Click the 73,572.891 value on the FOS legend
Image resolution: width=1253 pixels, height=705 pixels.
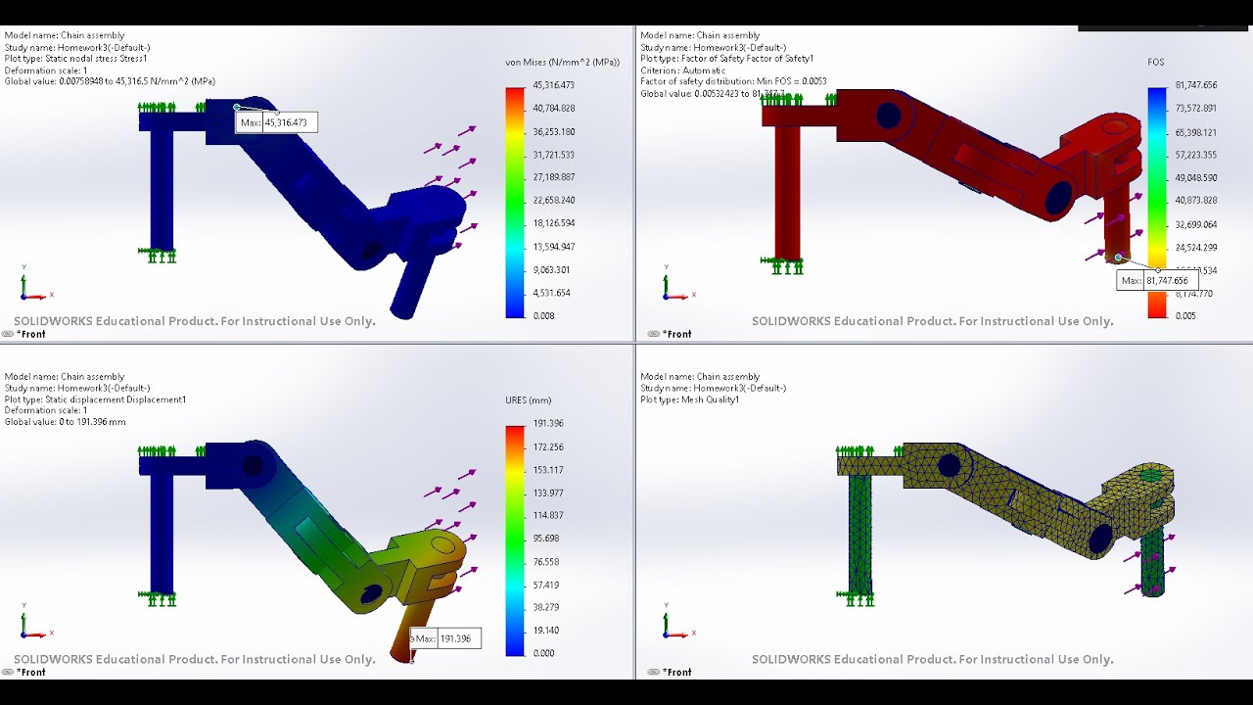click(x=1195, y=109)
